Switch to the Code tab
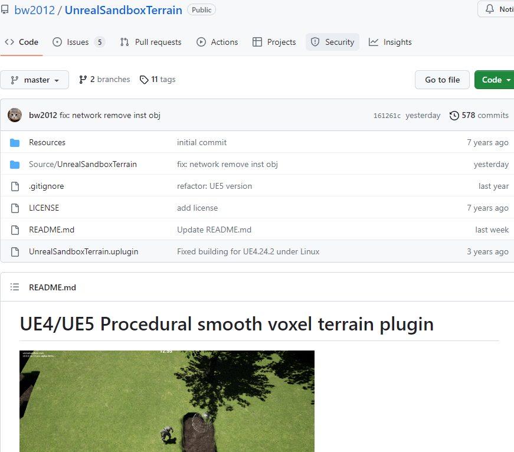Image resolution: width=514 pixels, height=452 pixels. 22,42
